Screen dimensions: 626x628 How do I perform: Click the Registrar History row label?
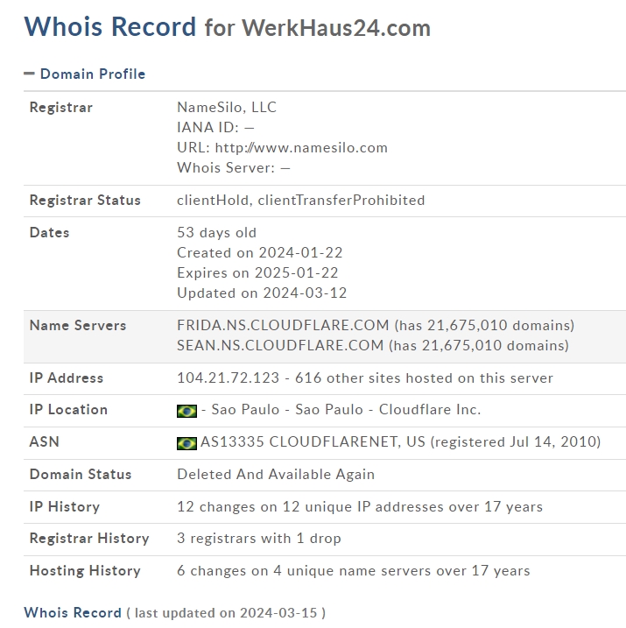coord(89,539)
